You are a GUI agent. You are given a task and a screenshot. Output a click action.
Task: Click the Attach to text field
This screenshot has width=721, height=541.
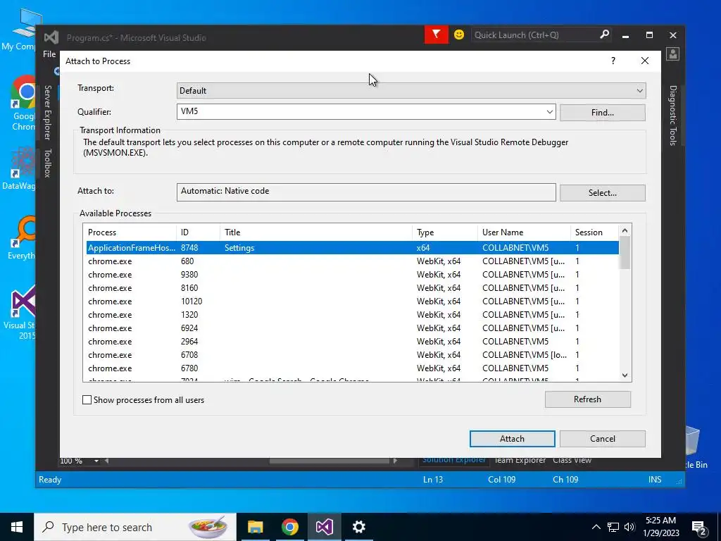coord(366,192)
